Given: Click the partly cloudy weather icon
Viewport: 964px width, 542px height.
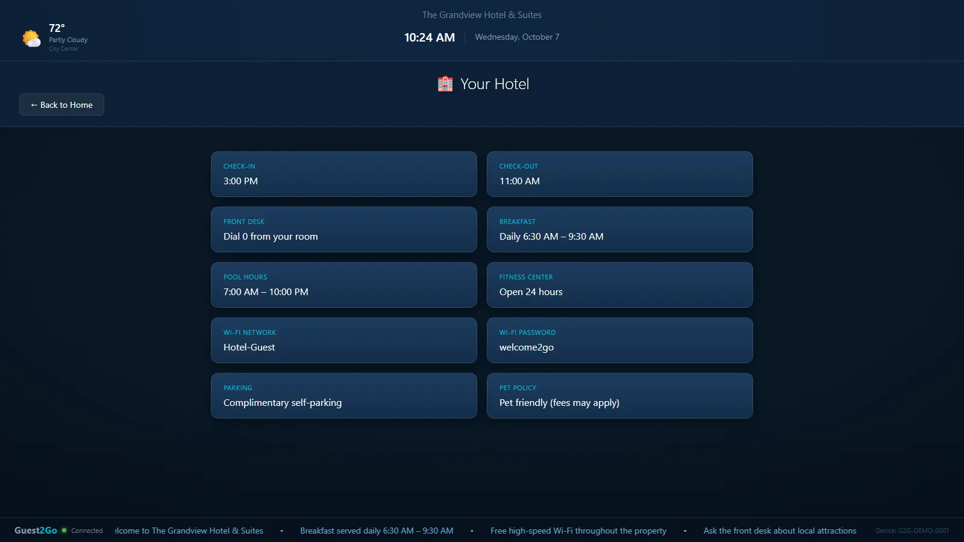Looking at the screenshot, I should 31,39.
